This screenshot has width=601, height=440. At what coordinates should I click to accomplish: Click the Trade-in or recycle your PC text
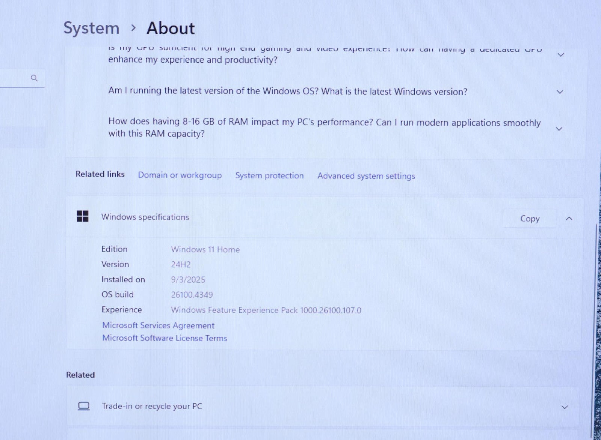coord(152,406)
